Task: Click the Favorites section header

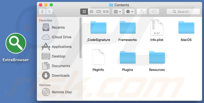Action: tap(46, 20)
